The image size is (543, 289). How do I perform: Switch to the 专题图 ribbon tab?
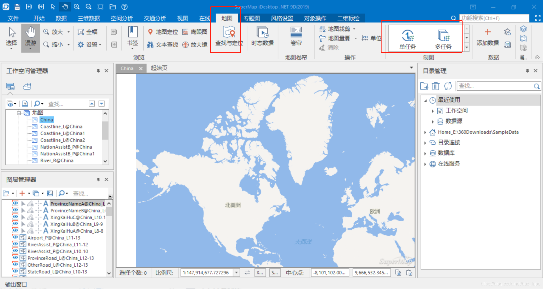(252, 18)
